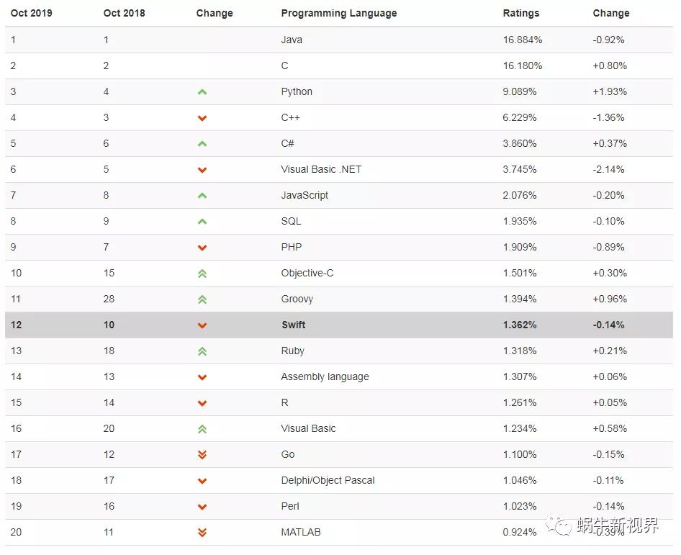The height and width of the screenshot is (555, 681).
Task: Click the double green up arrow beside Groovy
Action: 202,299
